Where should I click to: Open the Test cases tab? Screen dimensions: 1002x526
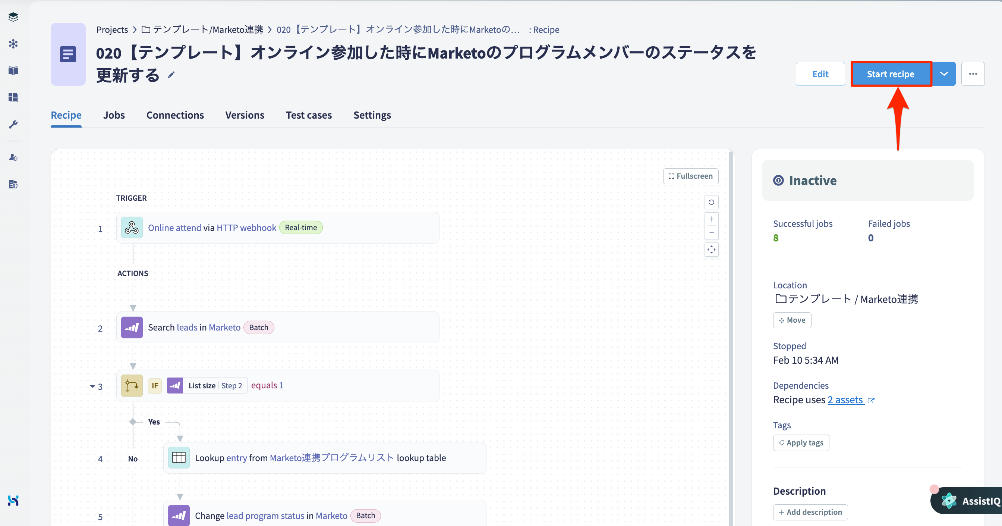click(x=309, y=115)
